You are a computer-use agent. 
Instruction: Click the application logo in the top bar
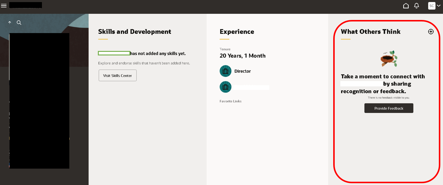click(x=25, y=5)
